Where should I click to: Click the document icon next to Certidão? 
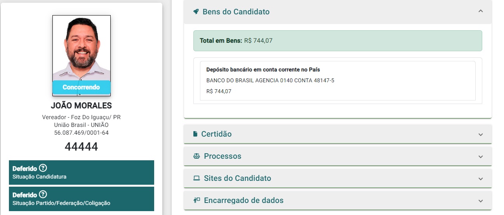[195, 134]
